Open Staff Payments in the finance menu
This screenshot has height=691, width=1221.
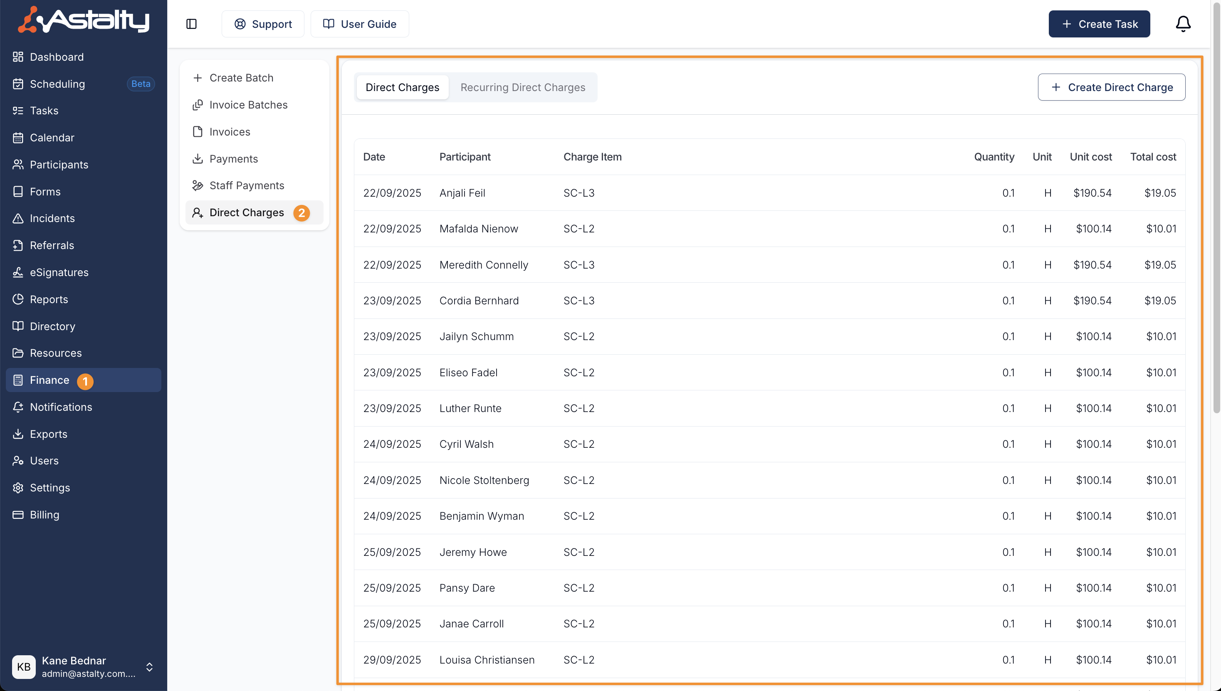pos(246,185)
